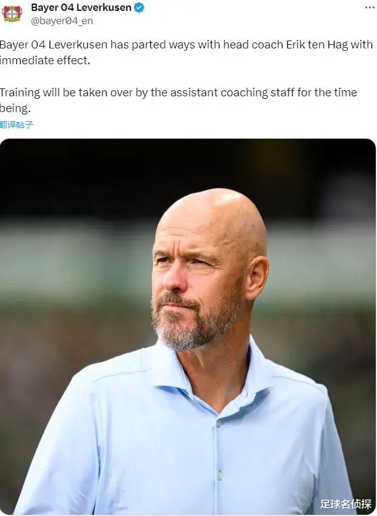377x516 pixels.
Task: Click the man's bald head in the photo
Action: (212, 217)
